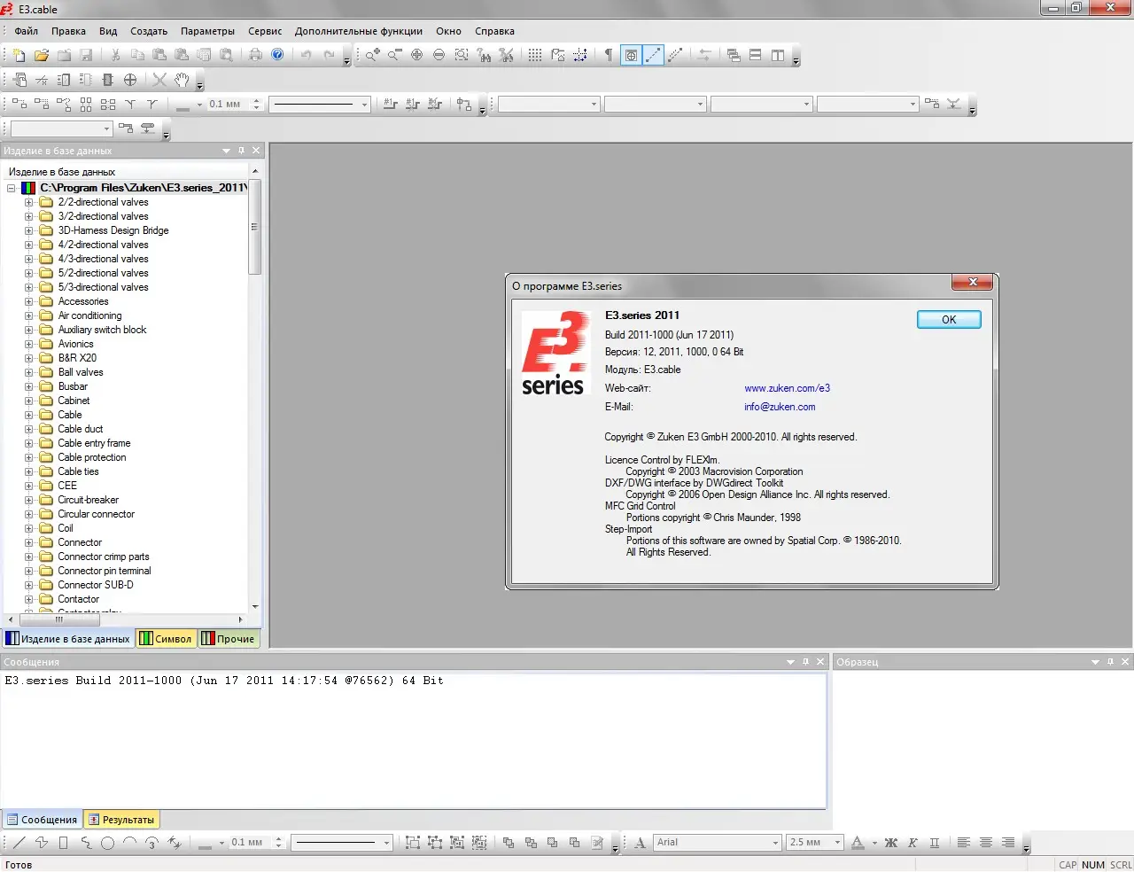Click the Zoom in magnifier plus icon
This screenshot has height=872, width=1134.
373,55
